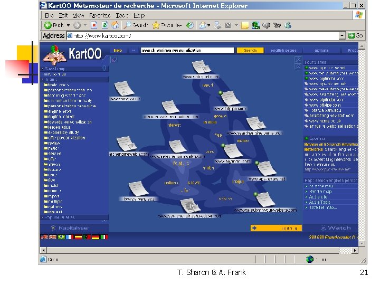Image resolution: width=380 pixels, height=285 pixels.
Task: Open the Mail button dropdown arrow
Action: tap(208, 25)
